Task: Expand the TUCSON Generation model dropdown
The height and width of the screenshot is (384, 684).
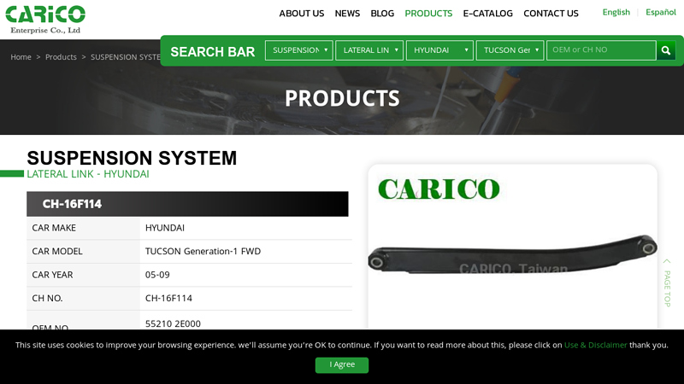Action: point(510,50)
